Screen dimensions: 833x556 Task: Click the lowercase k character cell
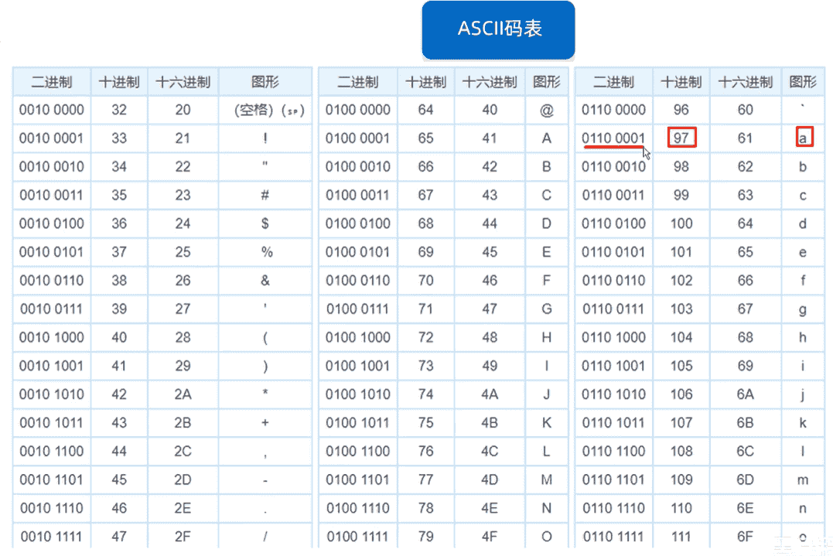803,423
